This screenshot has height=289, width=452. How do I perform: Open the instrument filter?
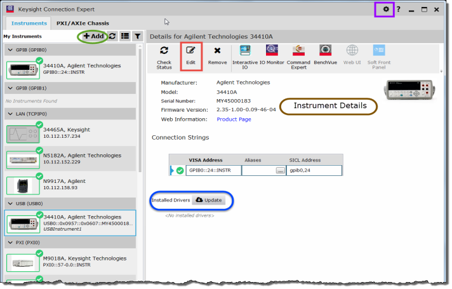tap(136, 37)
